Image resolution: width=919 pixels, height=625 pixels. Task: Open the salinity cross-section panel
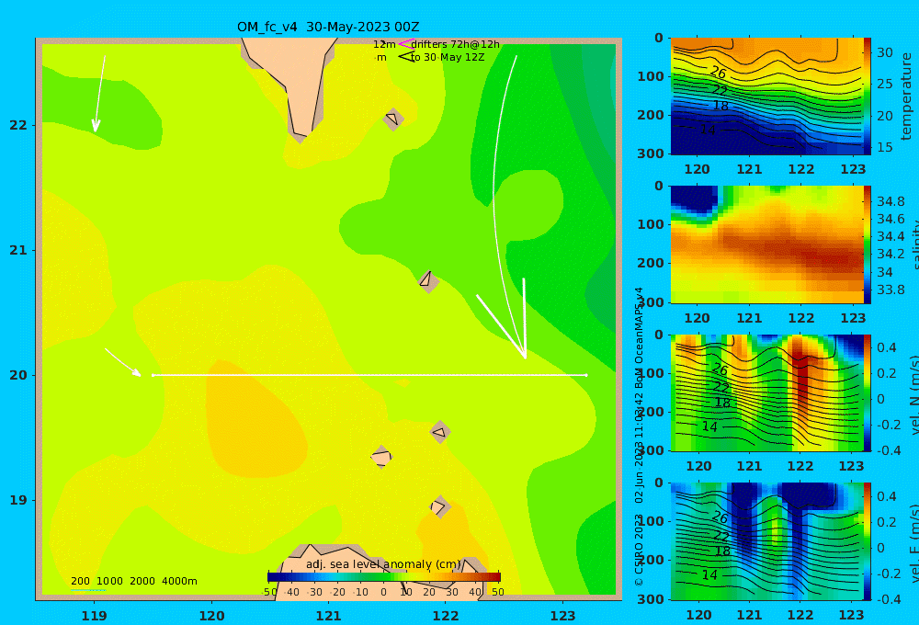coord(766,244)
